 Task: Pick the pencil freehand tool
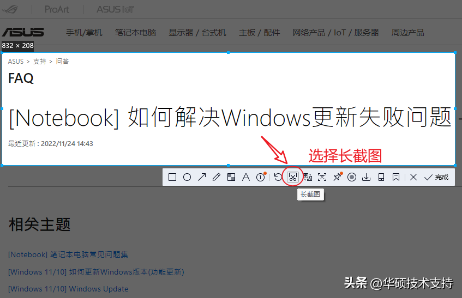[217, 177]
